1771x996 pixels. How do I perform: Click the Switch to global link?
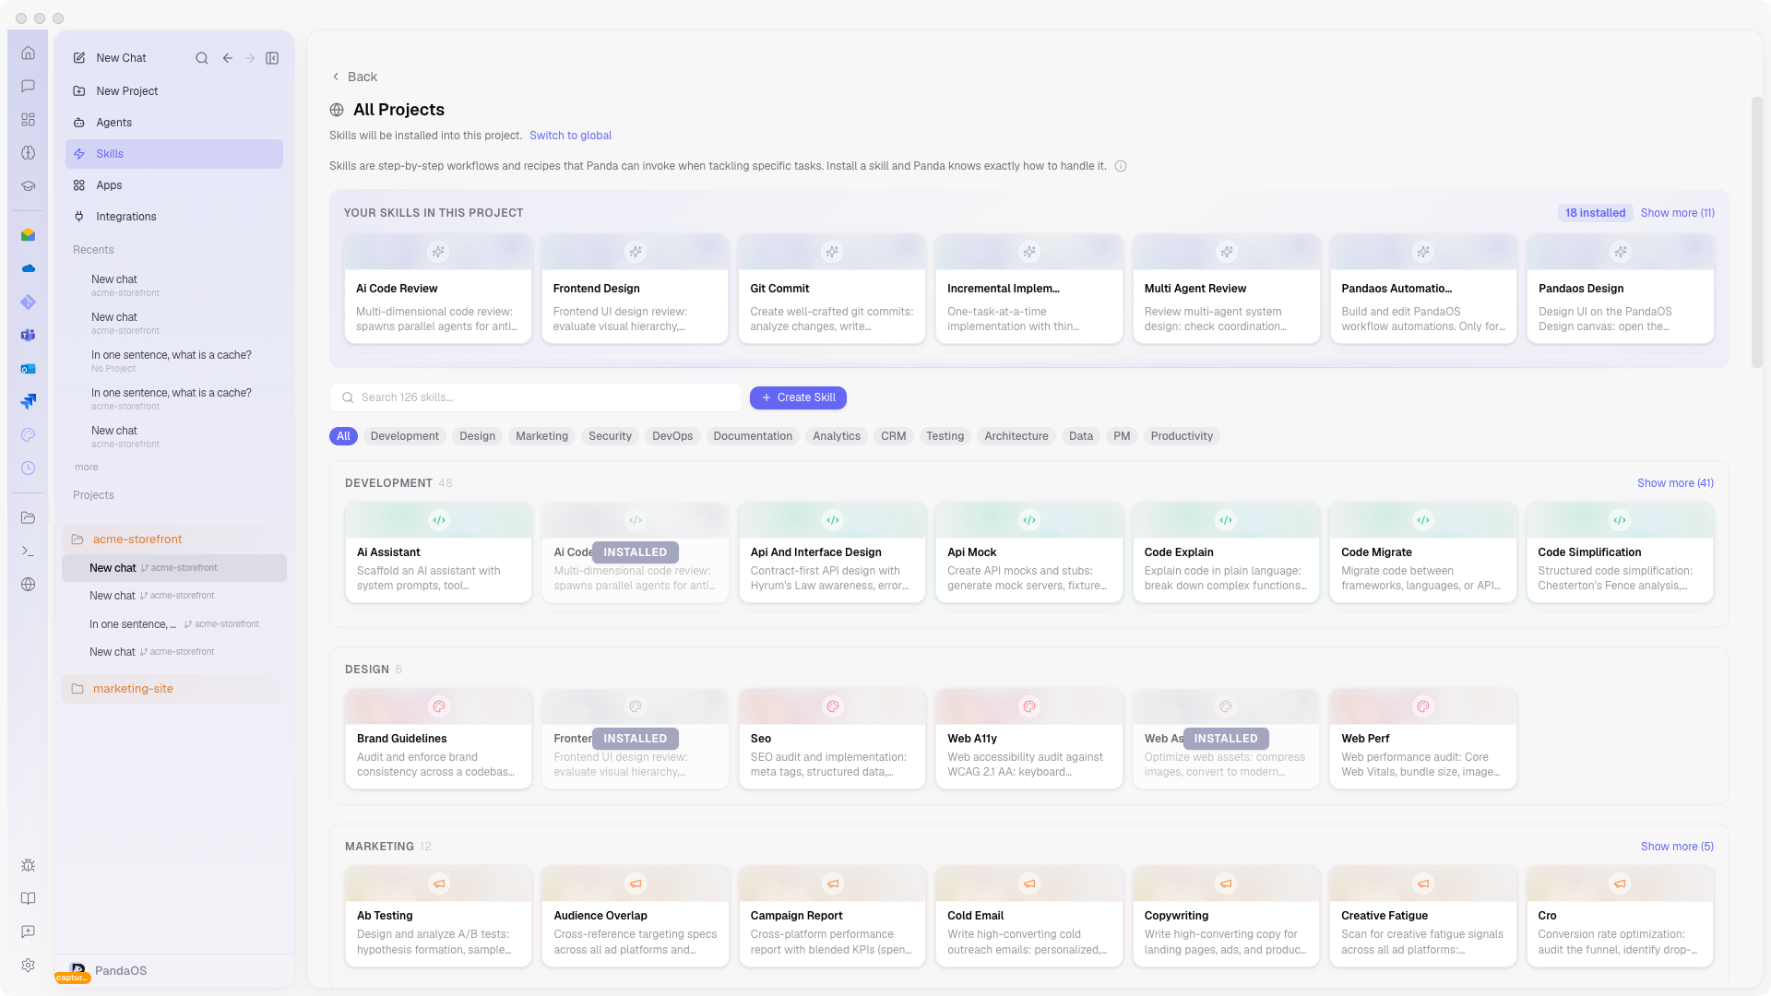[570, 136]
